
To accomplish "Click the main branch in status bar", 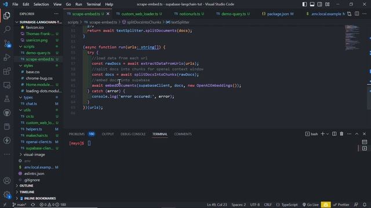I will tap(19, 205).
